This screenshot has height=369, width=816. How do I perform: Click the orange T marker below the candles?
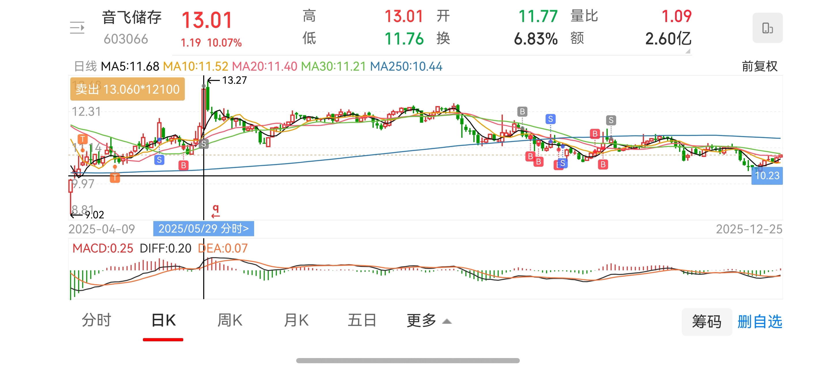115,178
